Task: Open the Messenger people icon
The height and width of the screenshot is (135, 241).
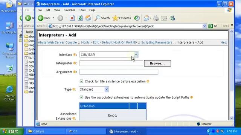Action: (x=172, y=18)
